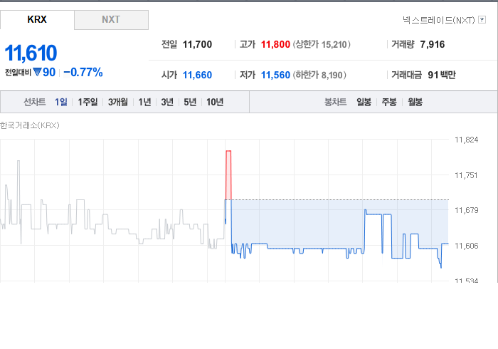Click the 거래량 value 7,916
This screenshot has height=349, width=498.
click(433, 44)
